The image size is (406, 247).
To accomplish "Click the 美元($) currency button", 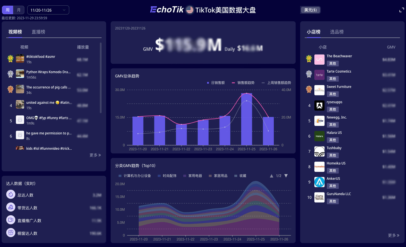I will point(310,10).
